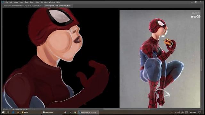Open the Window menu
The height and width of the screenshot is (115, 205).
click(52, 2)
